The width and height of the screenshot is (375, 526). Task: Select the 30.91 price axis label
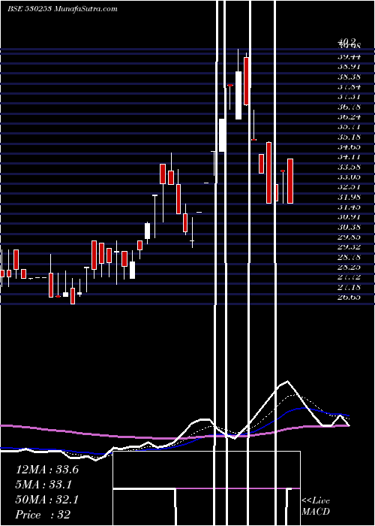click(x=349, y=216)
